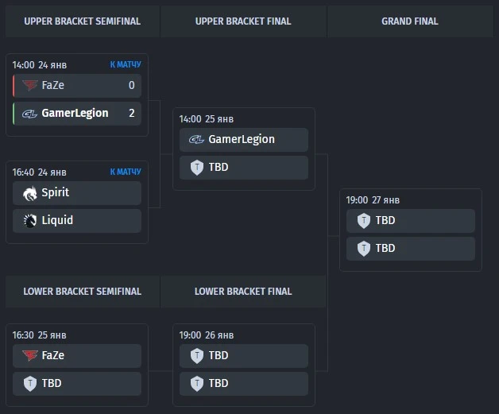Click TBD shield icon in lower bracket semifinal
Viewport: 499px width, 414px height.
click(30, 384)
